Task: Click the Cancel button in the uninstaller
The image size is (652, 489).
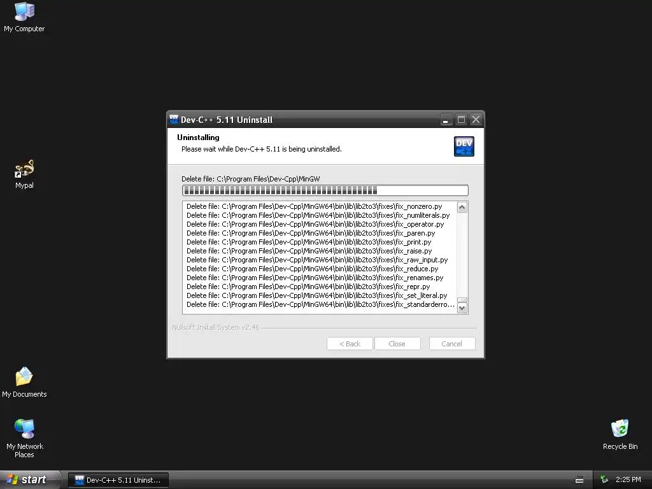Action: pyautogui.click(x=452, y=344)
